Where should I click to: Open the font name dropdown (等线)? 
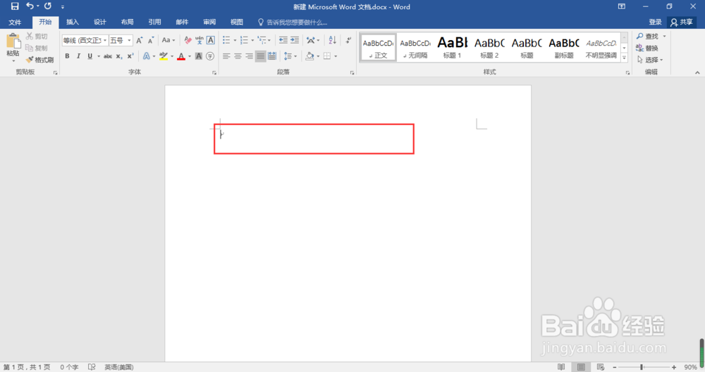coord(105,40)
